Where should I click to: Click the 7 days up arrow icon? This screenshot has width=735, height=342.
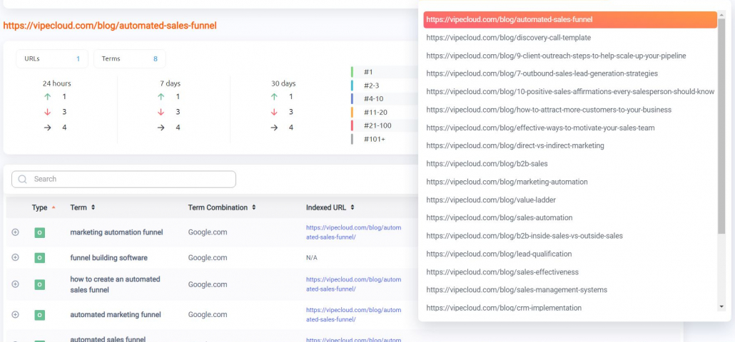161,97
